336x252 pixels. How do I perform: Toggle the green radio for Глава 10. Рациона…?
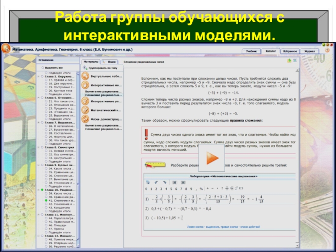pyautogui.click(x=42, y=190)
